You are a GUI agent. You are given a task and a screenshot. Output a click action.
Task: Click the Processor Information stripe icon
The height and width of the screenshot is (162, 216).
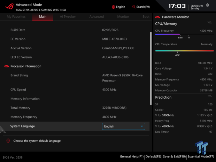[7, 66]
